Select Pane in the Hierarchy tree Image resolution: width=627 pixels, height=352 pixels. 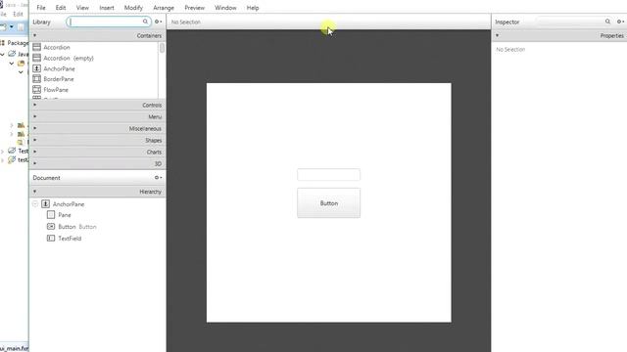coord(65,215)
